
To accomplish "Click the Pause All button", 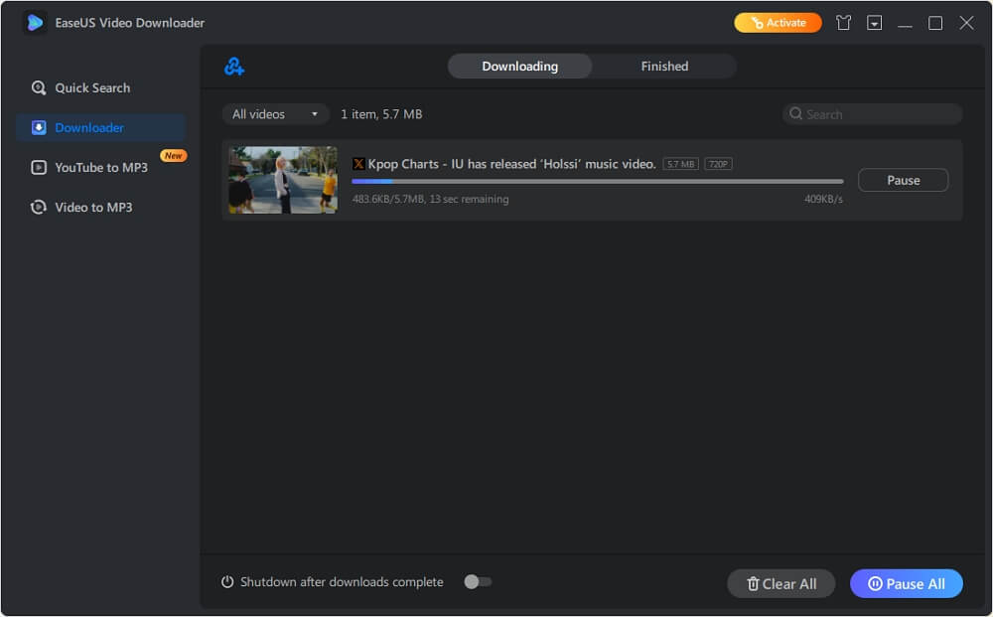I will click(907, 583).
